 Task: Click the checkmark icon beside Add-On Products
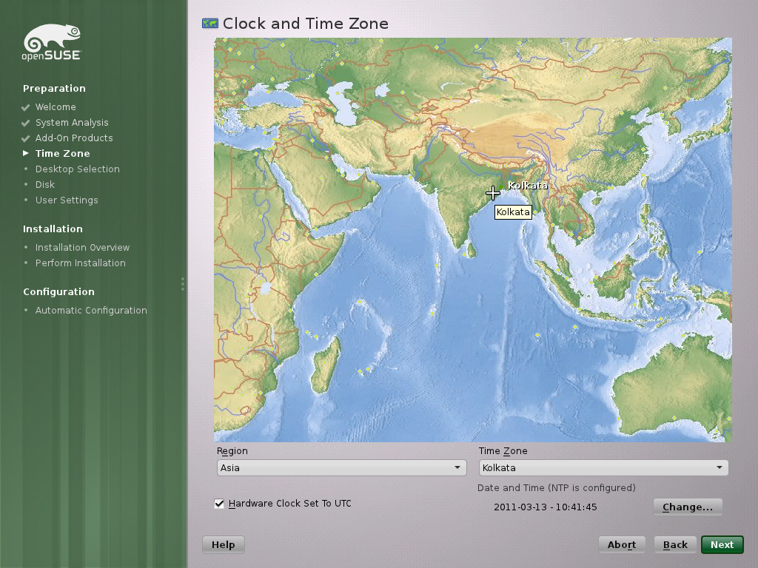tap(26, 138)
